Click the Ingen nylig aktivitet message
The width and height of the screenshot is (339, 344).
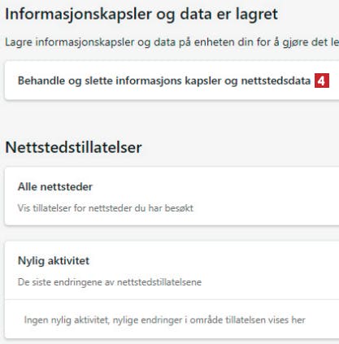(x=165, y=320)
